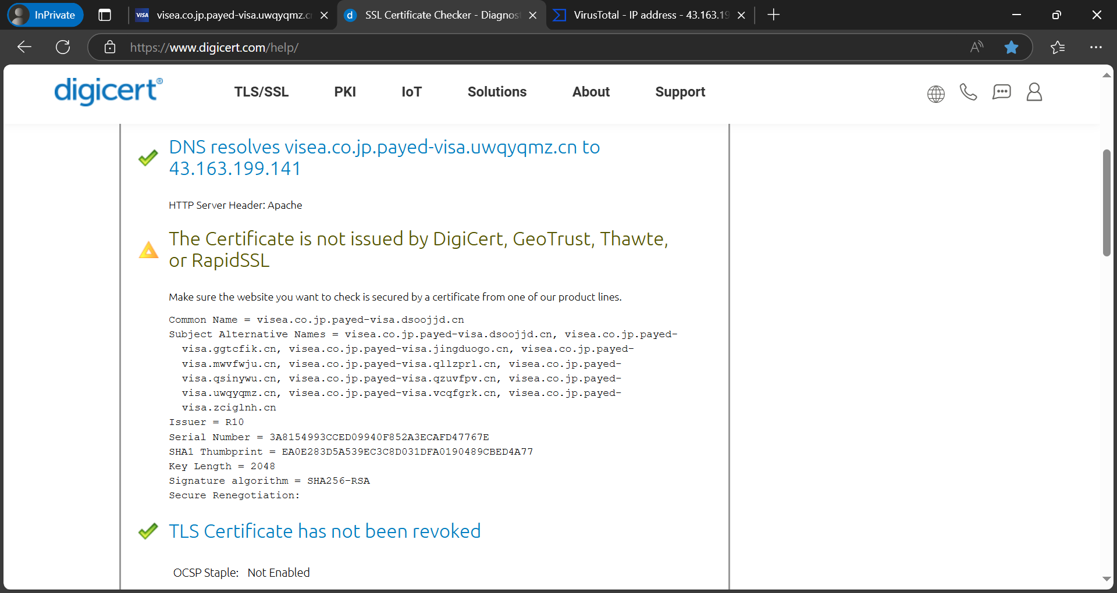Click the 'Secure Renegotiation:' line
Screen dimensions: 1117x593
[234, 495]
